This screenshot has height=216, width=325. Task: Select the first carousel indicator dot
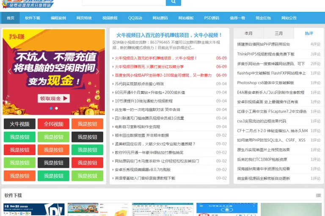point(51,108)
